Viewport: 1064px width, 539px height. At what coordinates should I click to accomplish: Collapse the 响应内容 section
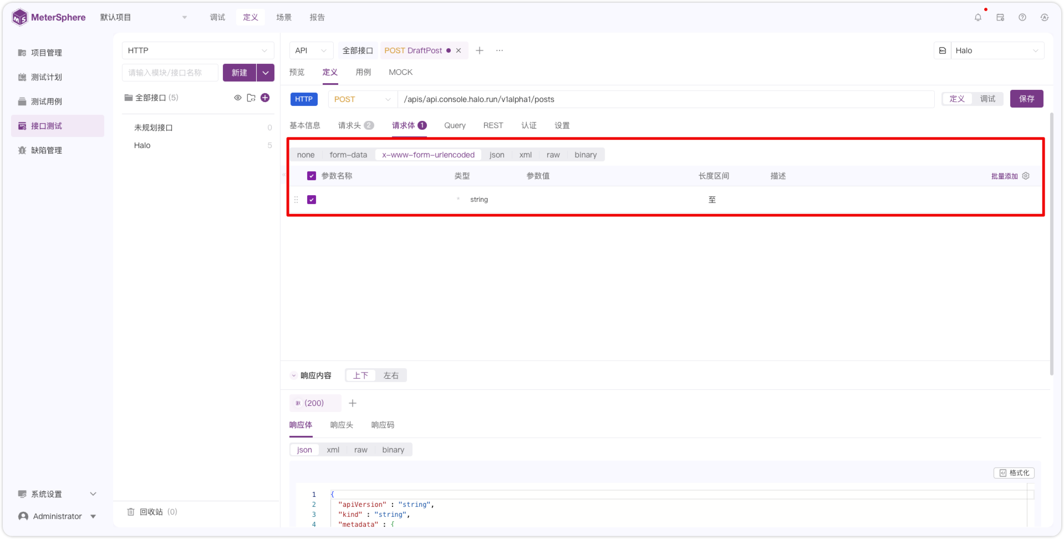[x=293, y=375]
